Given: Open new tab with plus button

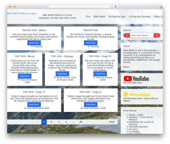Looking at the screenshot, I should tap(161, 7).
